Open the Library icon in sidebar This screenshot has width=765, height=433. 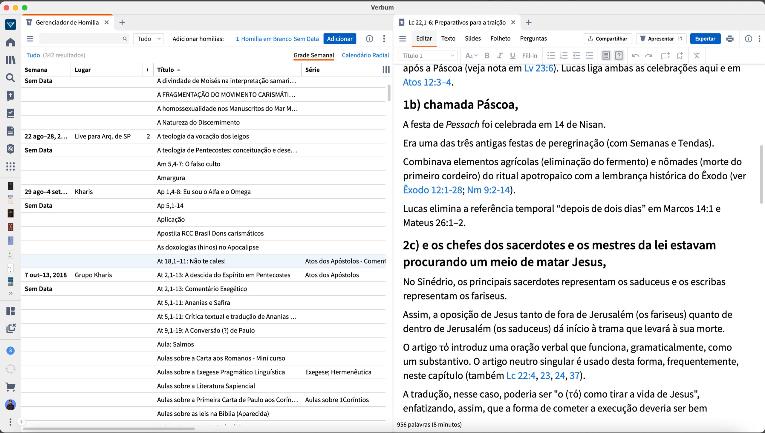click(10, 60)
